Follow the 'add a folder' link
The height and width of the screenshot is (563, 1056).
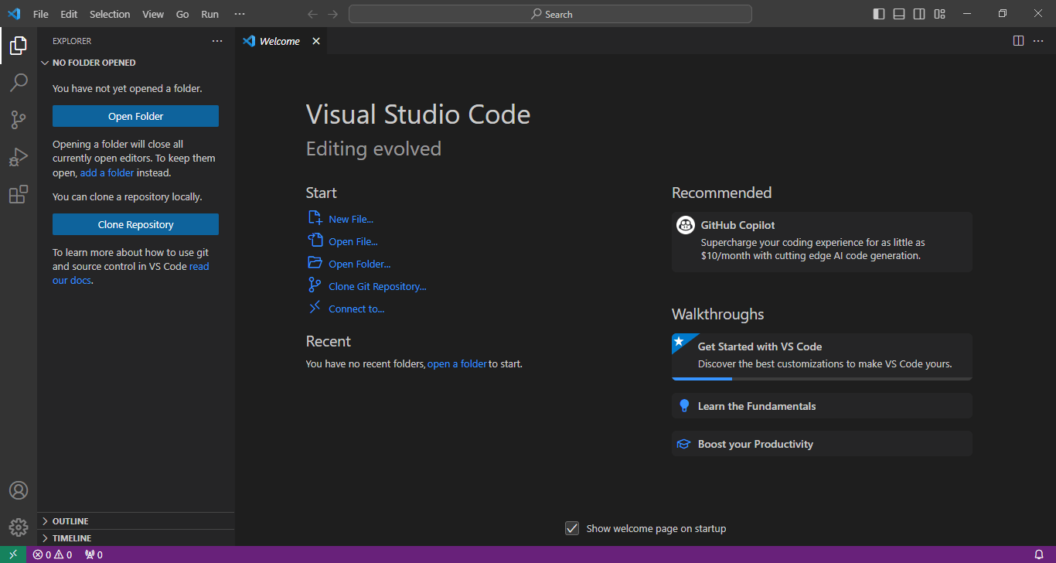(x=107, y=172)
